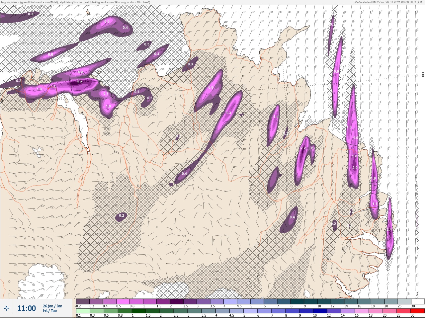Click the 1.9 precipitation value on the map

tap(373, 179)
